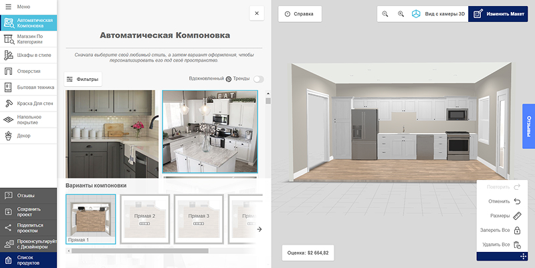The width and height of the screenshot is (535, 268).
Task: Click the Напольное покрытие flooring icon
Action: 8,120
